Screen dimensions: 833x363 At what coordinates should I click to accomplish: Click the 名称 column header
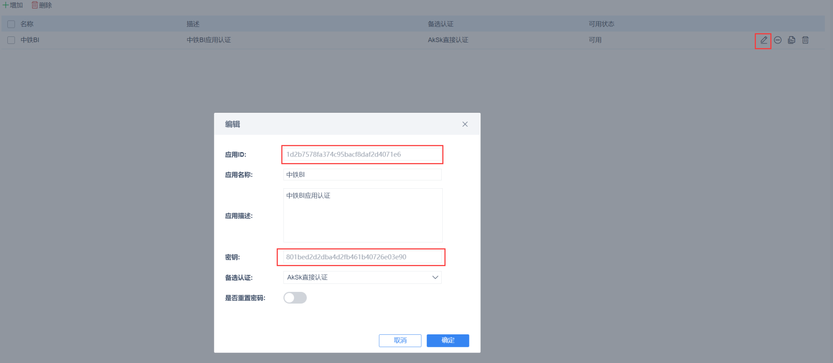[x=27, y=24]
